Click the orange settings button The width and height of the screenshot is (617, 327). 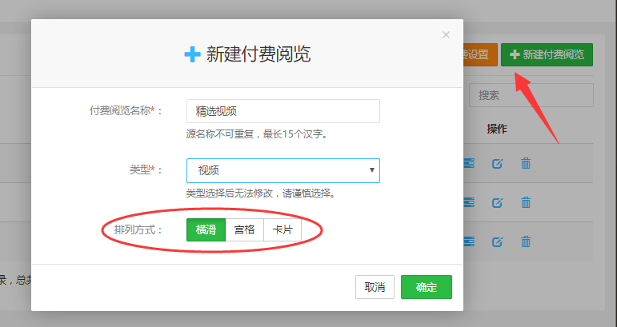(479, 55)
